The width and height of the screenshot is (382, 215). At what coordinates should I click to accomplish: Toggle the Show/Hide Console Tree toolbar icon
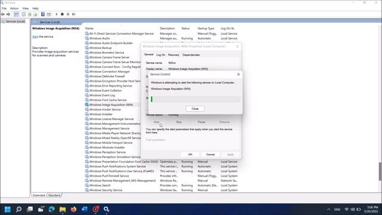coord(16,14)
